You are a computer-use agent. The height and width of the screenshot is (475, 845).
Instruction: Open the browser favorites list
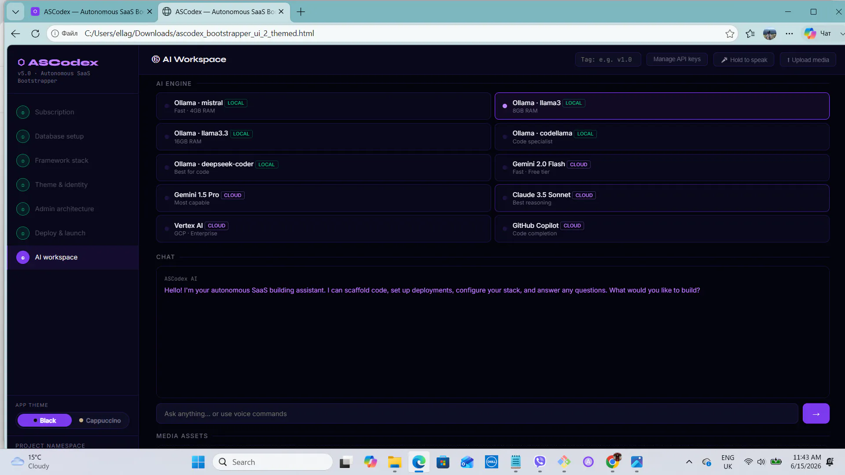pos(750,33)
